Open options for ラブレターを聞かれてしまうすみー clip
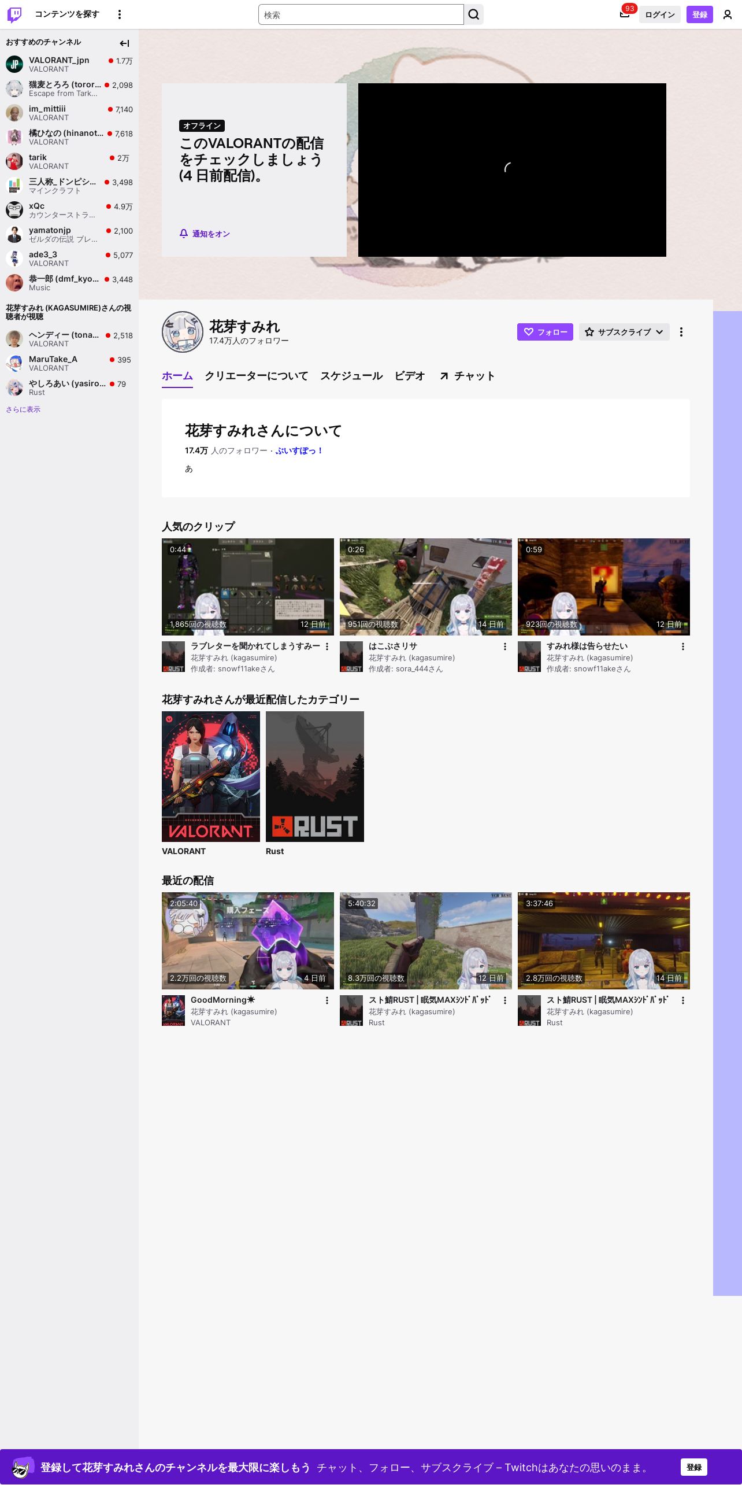Screen dimensions: 742x1485 327,647
